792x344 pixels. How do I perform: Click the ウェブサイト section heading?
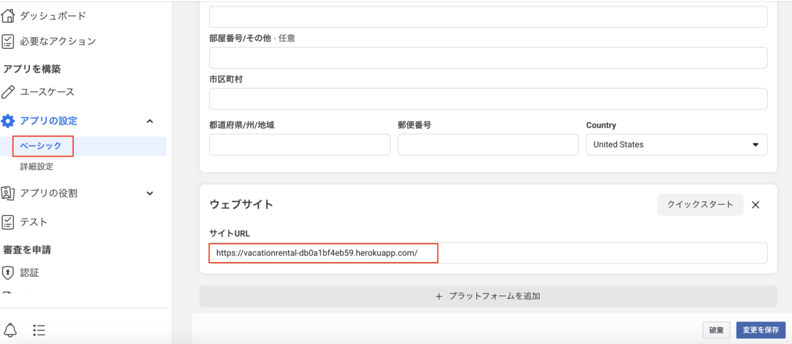tap(241, 205)
